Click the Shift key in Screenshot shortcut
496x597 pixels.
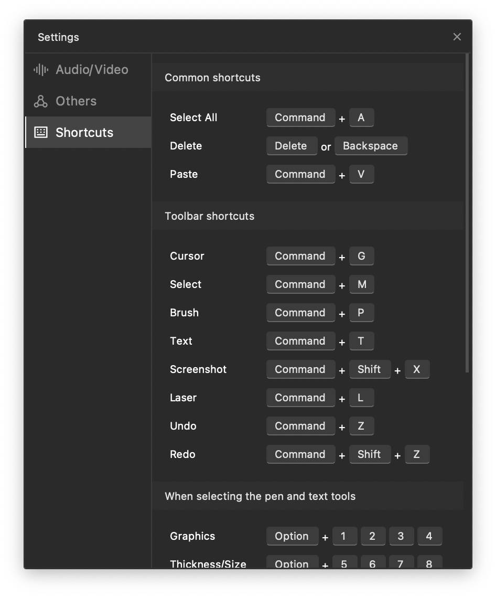pyautogui.click(x=370, y=369)
